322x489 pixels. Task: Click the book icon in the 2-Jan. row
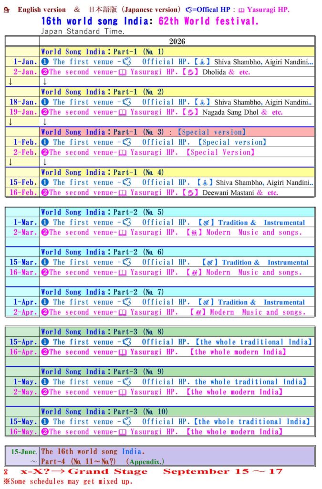point(122,72)
